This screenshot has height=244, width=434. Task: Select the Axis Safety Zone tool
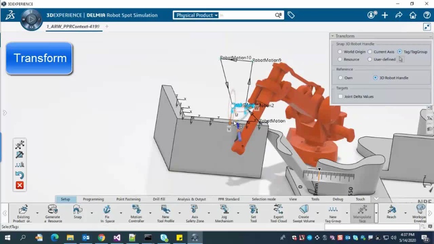[194, 213]
